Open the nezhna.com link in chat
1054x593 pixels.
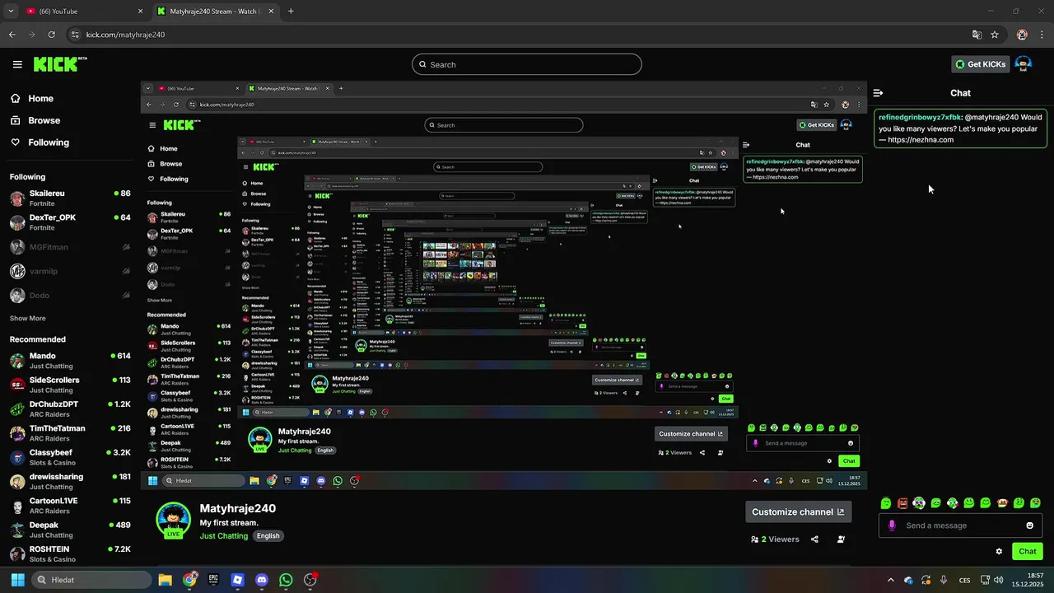[921, 139]
